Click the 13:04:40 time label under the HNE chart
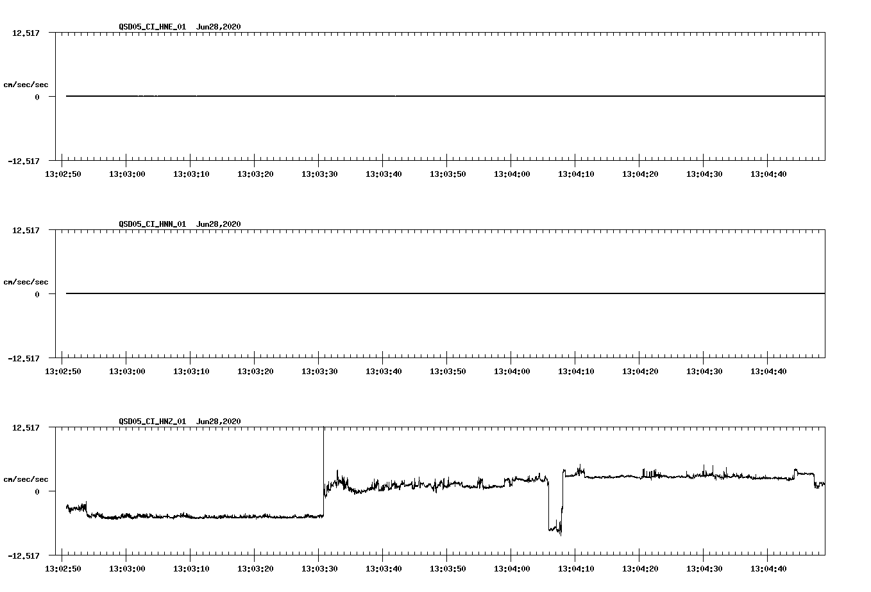 (x=768, y=174)
